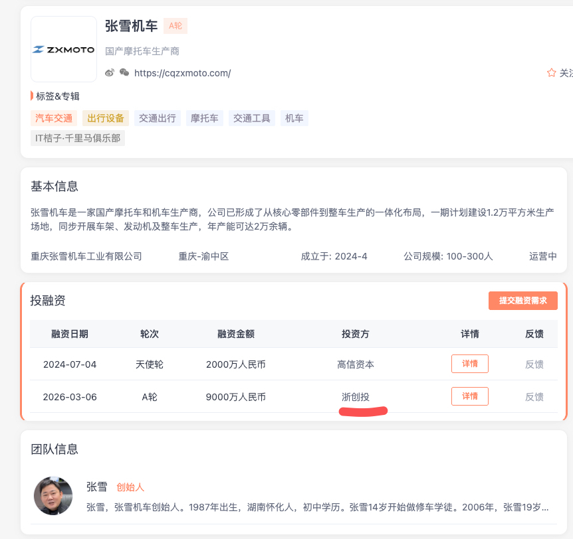573x539 pixels.
Task: Select the 机车 tag
Action: tap(294, 118)
